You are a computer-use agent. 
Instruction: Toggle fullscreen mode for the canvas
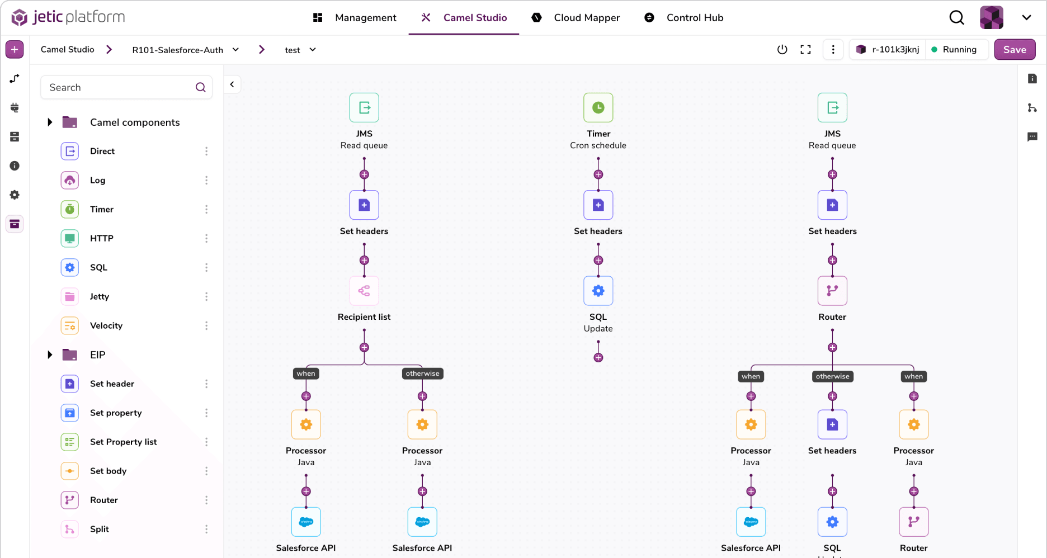[805, 49]
